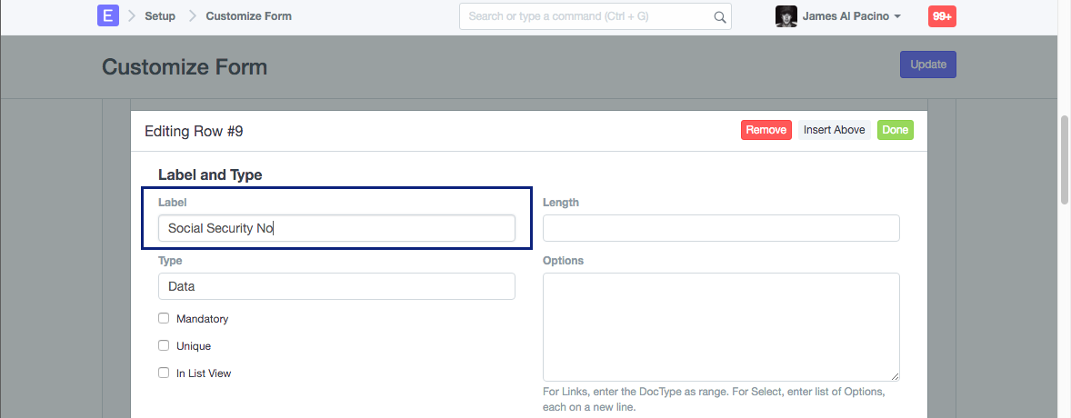
Task: Click the Insert Above button
Action: [x=834, y=130]
